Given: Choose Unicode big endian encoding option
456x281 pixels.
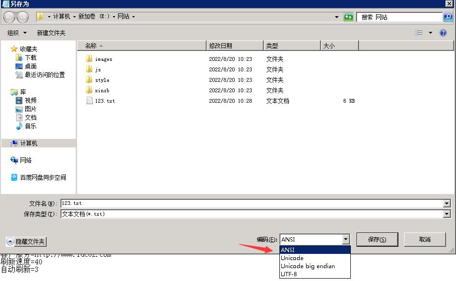Looking at the screenshot, I should click(x=307, y=266).
